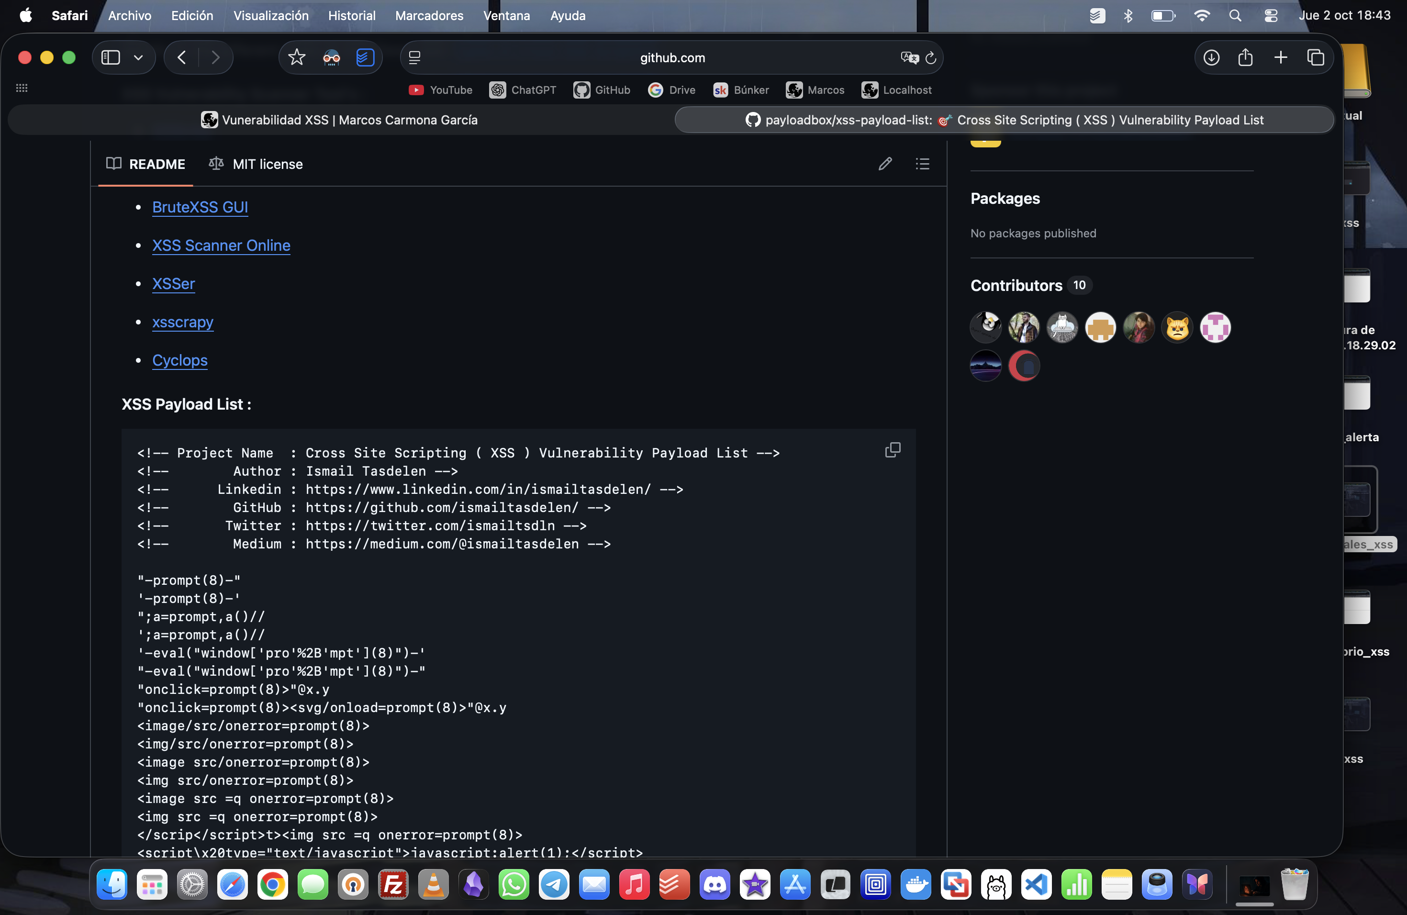Open macOS Control Center toggles
Screen dimensions: 1407x915
click(x=1271, y=16)
